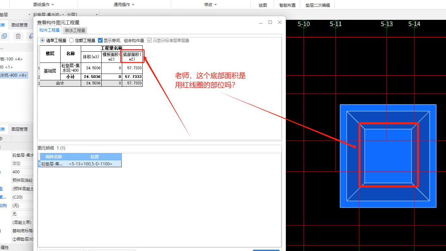The width and height of the screenshot is (446, 251).
Task: Click the trash delete icon in left panel
Action: 18,36
